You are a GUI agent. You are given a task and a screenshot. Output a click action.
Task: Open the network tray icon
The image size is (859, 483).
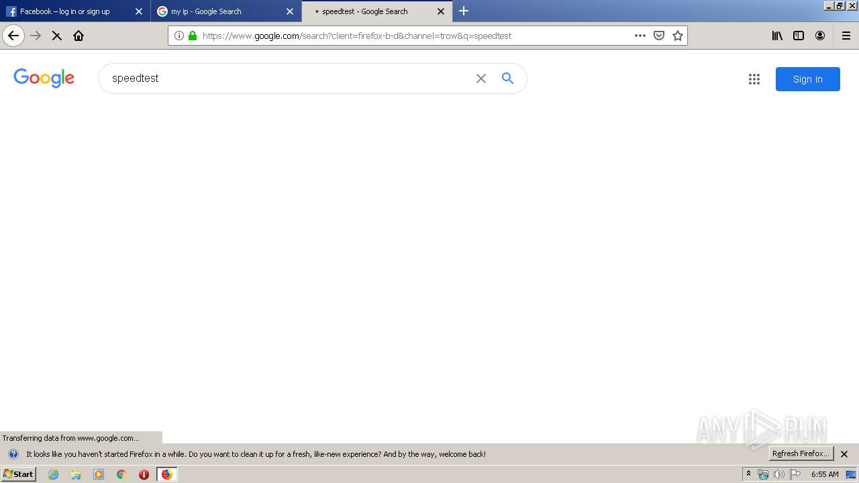(x=763, y=474)
